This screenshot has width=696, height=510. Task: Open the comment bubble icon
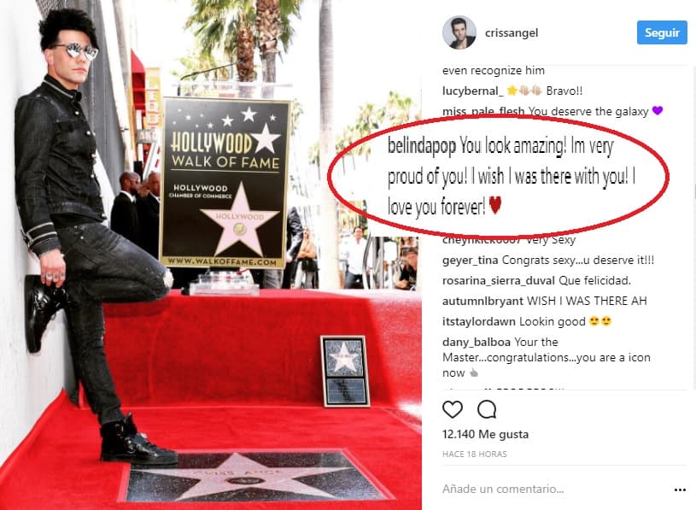[x=487, y=409]
